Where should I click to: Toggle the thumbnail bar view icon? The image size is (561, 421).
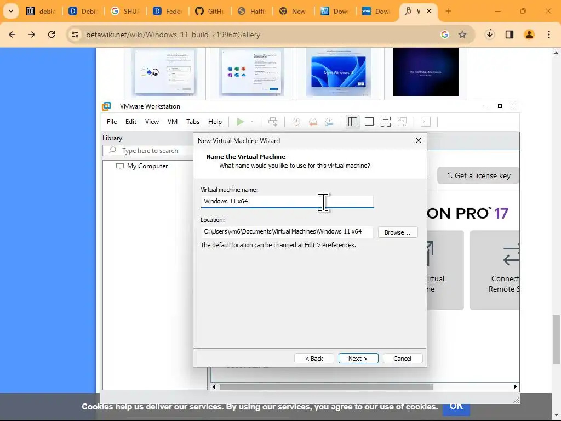coord(369,122)
